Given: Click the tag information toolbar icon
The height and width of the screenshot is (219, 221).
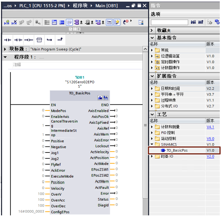Looking at the screenshot, I should point(98,22).
